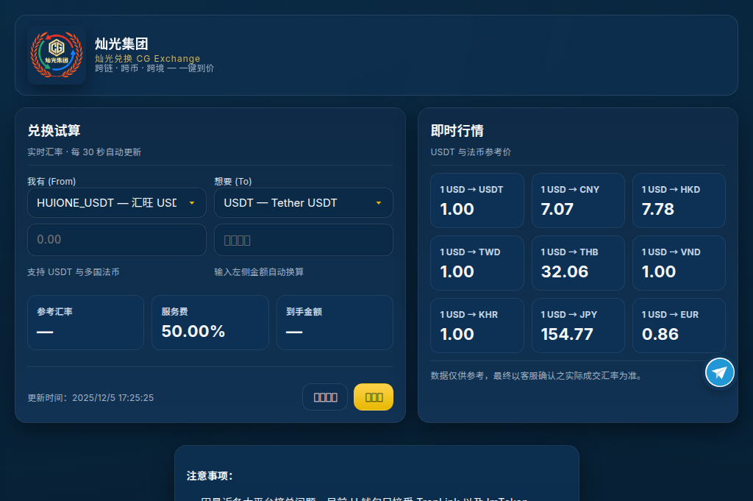Open Telegram via the floating paper-plane icon

(719, 372)
